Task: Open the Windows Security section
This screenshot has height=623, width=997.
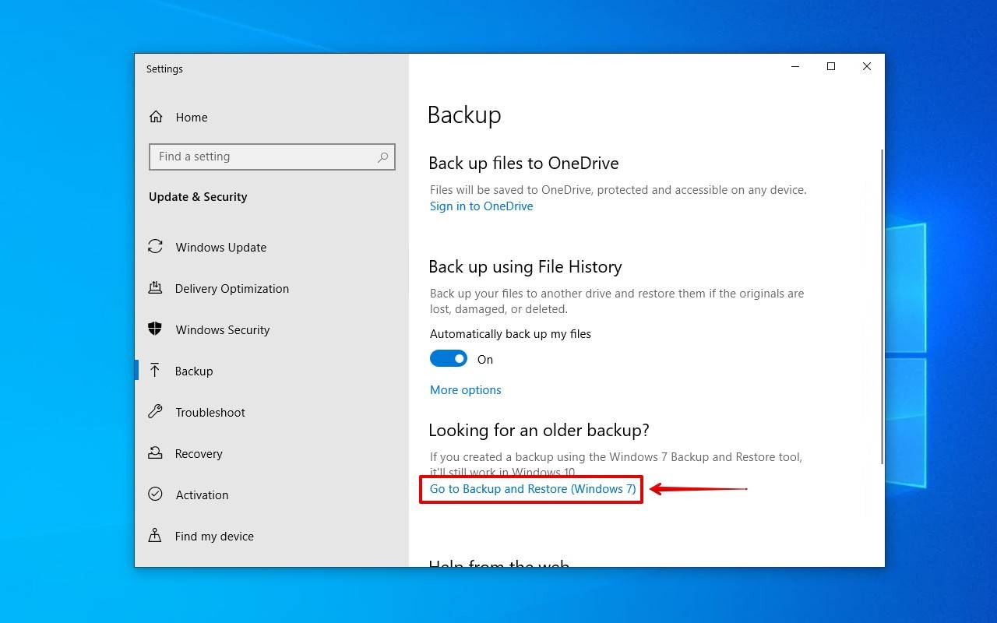Action: point(223,329)
